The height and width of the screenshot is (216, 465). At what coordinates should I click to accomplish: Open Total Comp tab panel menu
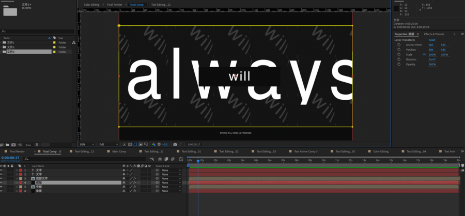[x=60, y=151]
